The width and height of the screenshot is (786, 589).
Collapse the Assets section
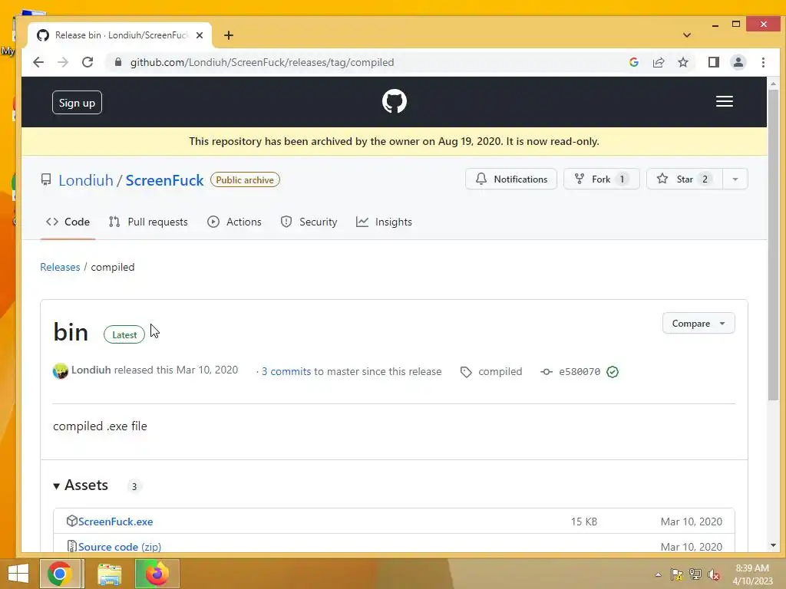point(81,485)
